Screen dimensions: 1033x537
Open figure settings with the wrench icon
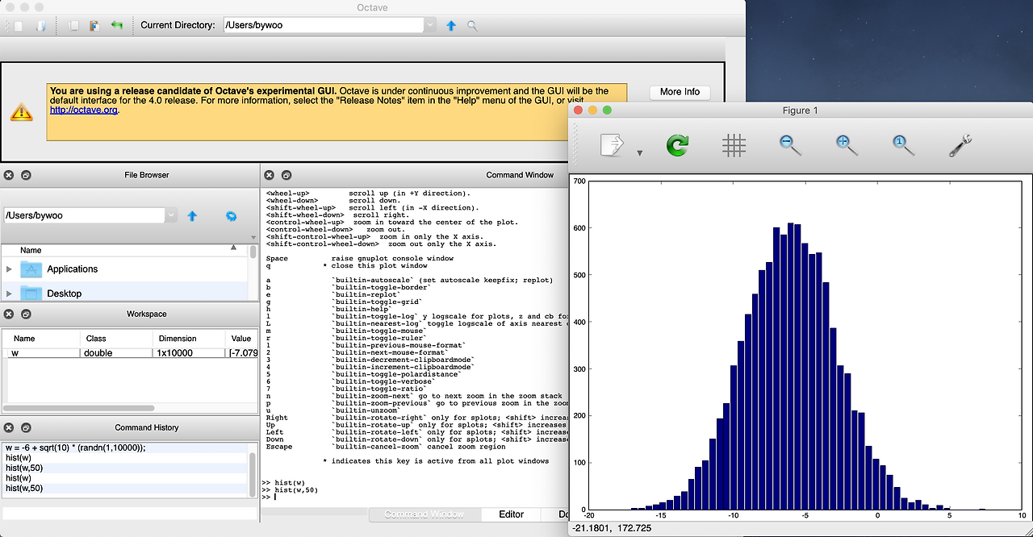click(960, 145)
